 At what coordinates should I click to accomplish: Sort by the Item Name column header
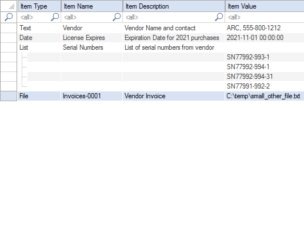[92, 6]
